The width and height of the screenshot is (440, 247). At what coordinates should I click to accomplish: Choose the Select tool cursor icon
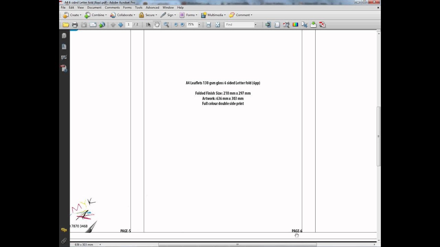tap(148, 25)
